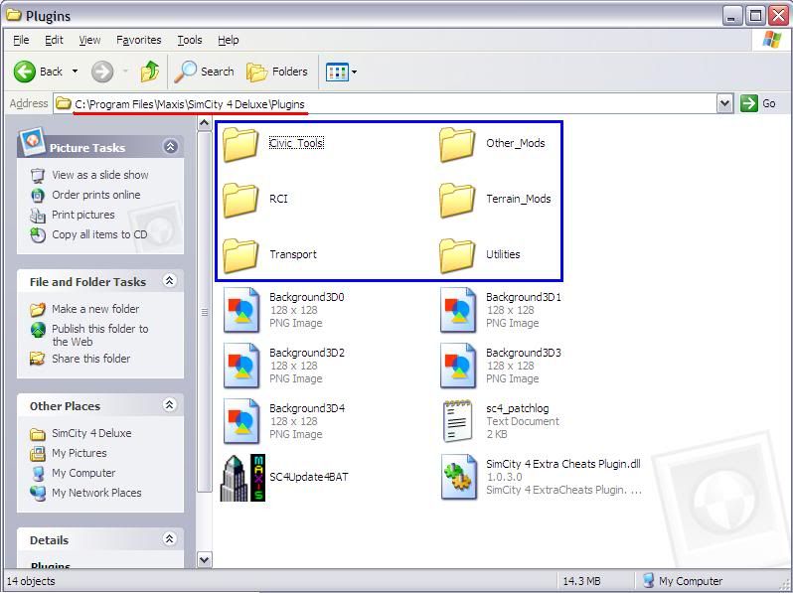The width and height of the screenshot is (793, 593).
Task: Select the Background3D0 PNG file icon
Action: (x=241, y=310)
